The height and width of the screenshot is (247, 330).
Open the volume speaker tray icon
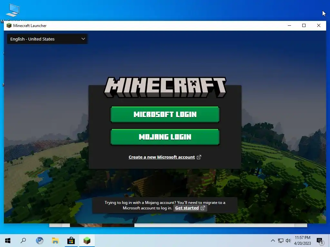pos(288,241)
